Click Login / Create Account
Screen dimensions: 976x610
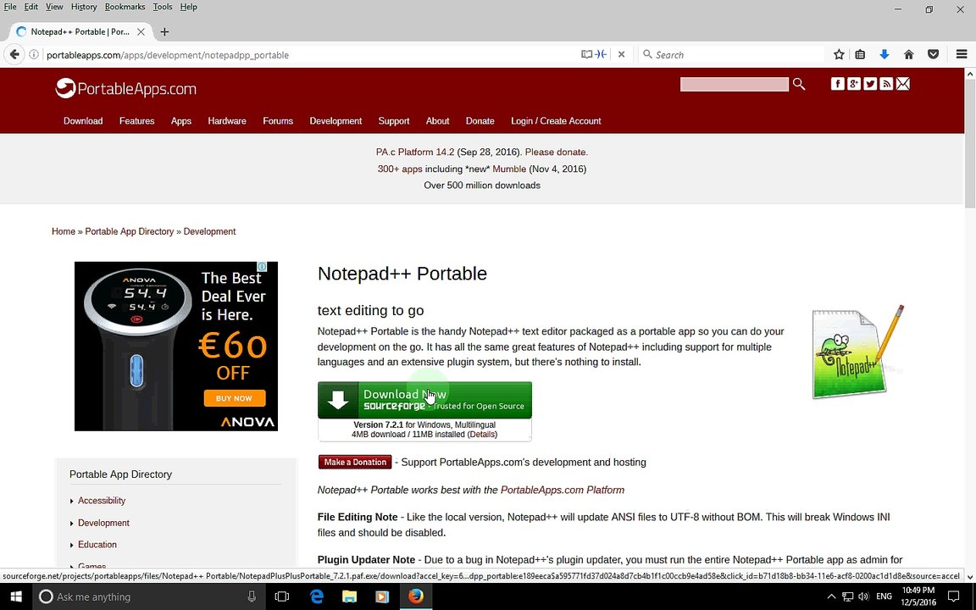pyautogui.click(x=556, y=121)
